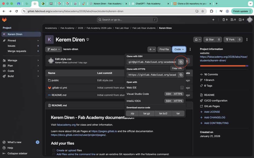Open GitLab Pages link
The width and height of the screenshot is (254, 158).
212,106
